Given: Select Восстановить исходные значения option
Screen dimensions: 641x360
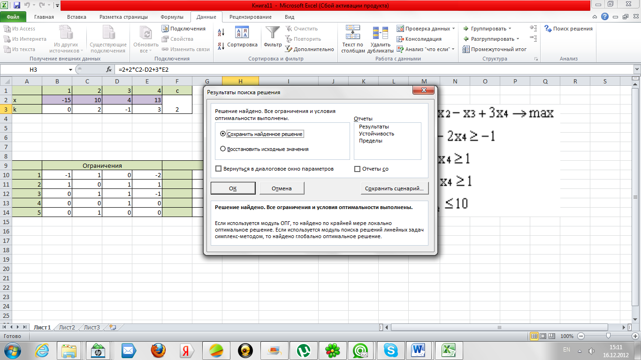Looking at the screenshot, I should pos(264,149).
